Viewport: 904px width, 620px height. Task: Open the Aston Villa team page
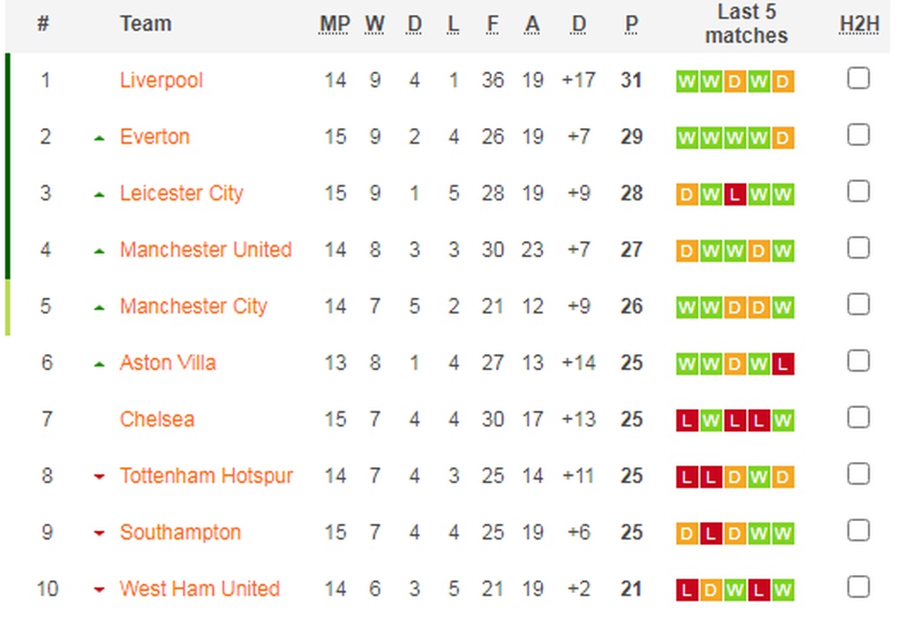(x=168, y=363)
